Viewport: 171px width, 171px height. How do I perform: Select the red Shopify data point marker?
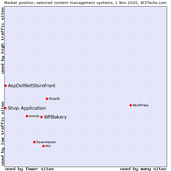click(47, 99)
